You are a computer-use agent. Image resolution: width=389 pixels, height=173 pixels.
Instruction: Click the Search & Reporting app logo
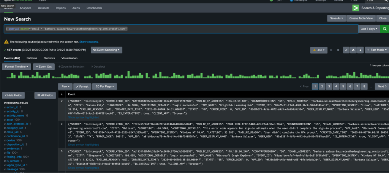coord(356,8)
